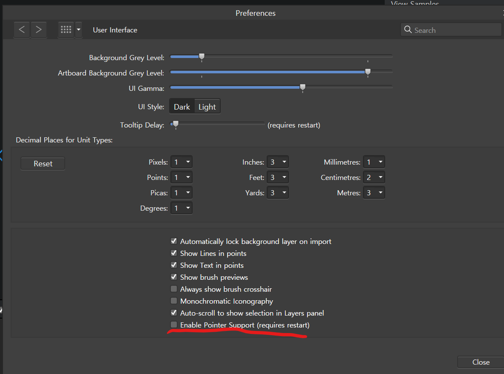Go back with the left arrow button

pos(22,30)
